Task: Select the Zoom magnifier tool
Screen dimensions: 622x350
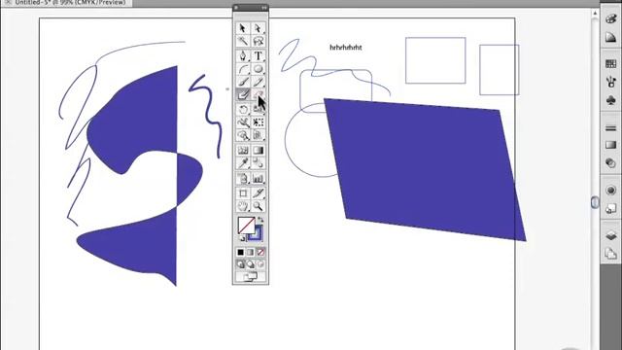Action: click(258, 206)
